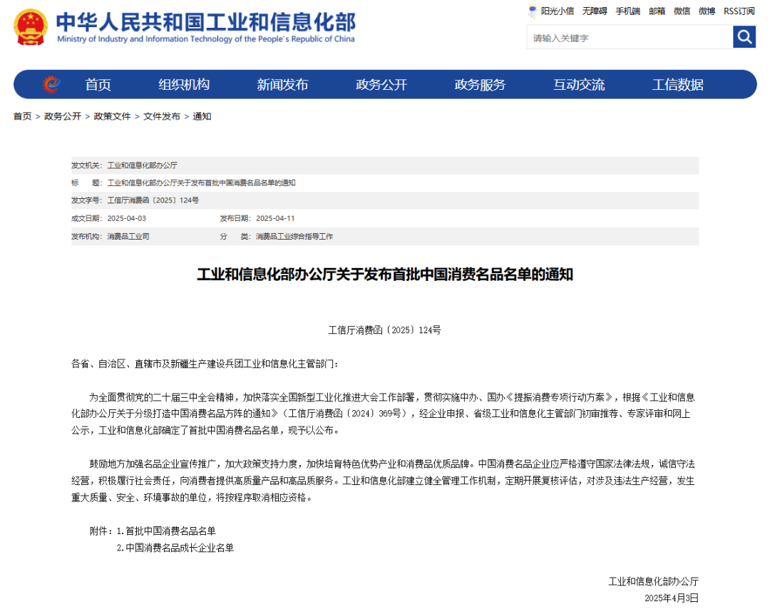Click the national emblem logo
Image resolution: width=770 pixels, height=609 pixels.
coord(31,27)
